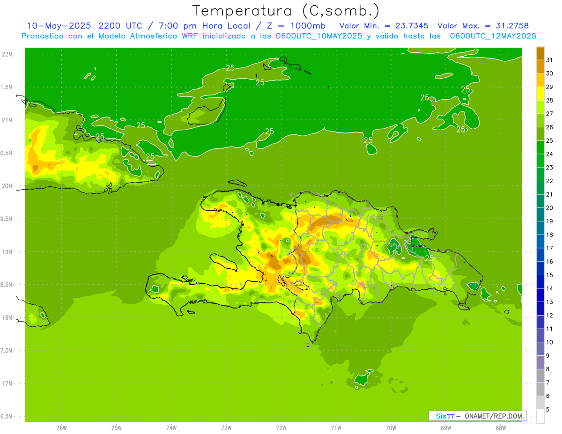Viewport: 562px width, 434px height.
Task: Click the 7.5N latitude axis label
Action: [x=7, y=351]
